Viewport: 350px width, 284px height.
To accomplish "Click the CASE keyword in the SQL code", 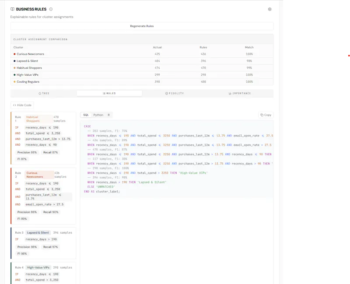I will click(87, 126).
